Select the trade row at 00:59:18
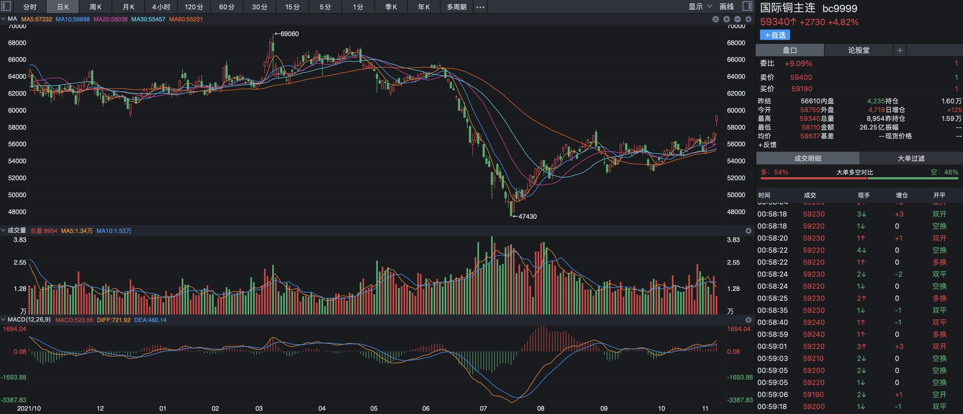 point(859,407)
